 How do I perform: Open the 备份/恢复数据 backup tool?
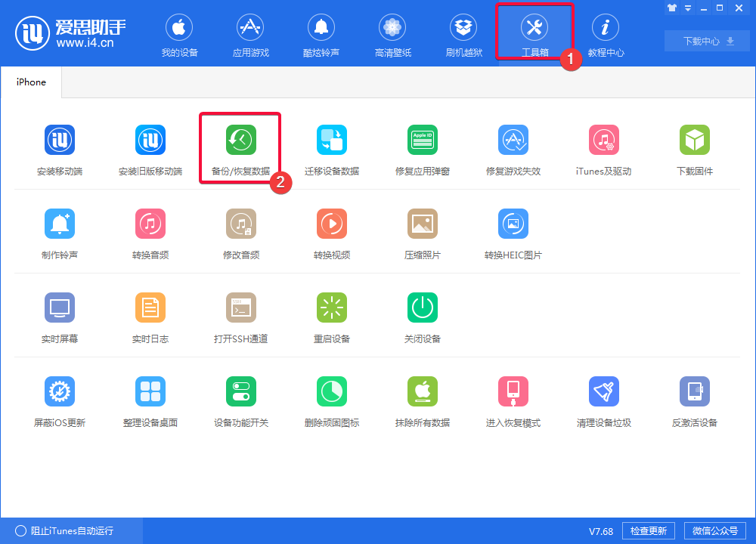tap(240, 147)
